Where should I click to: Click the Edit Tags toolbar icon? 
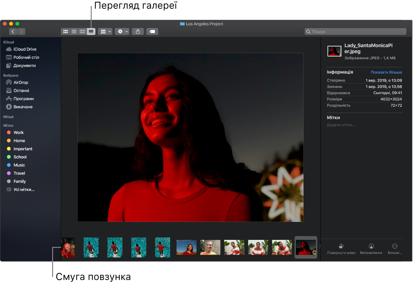coord(152,32)
